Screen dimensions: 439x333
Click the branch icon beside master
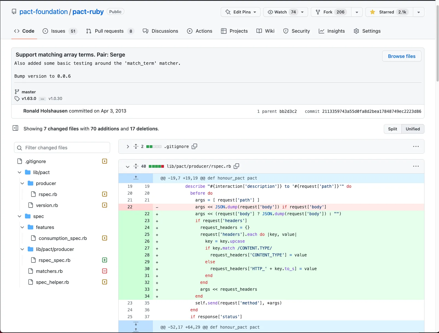point(17,92)
